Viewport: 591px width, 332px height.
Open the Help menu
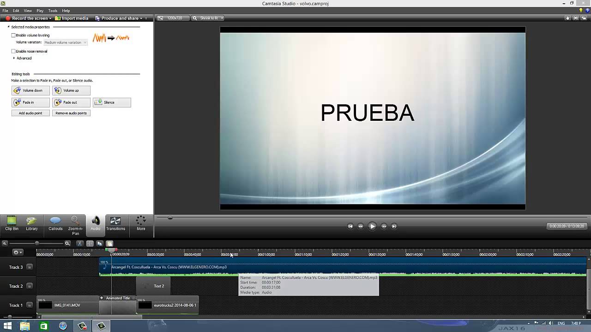click(x=66, y=11)
